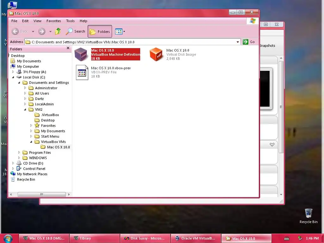Screen dimensions: 324x243
Task: Select the orange vdi disk image icon
Action: click(156, 54)
